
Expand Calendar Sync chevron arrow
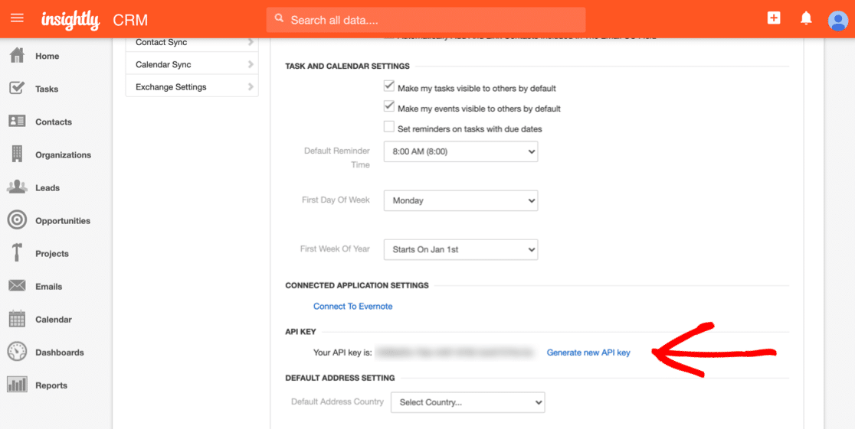tap(251, 64)
